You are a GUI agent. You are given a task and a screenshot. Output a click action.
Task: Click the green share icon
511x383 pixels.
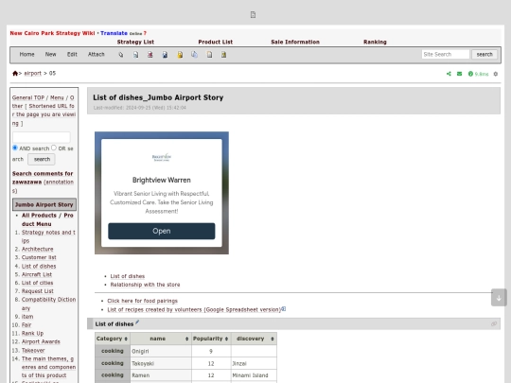[x=449, y=74]
